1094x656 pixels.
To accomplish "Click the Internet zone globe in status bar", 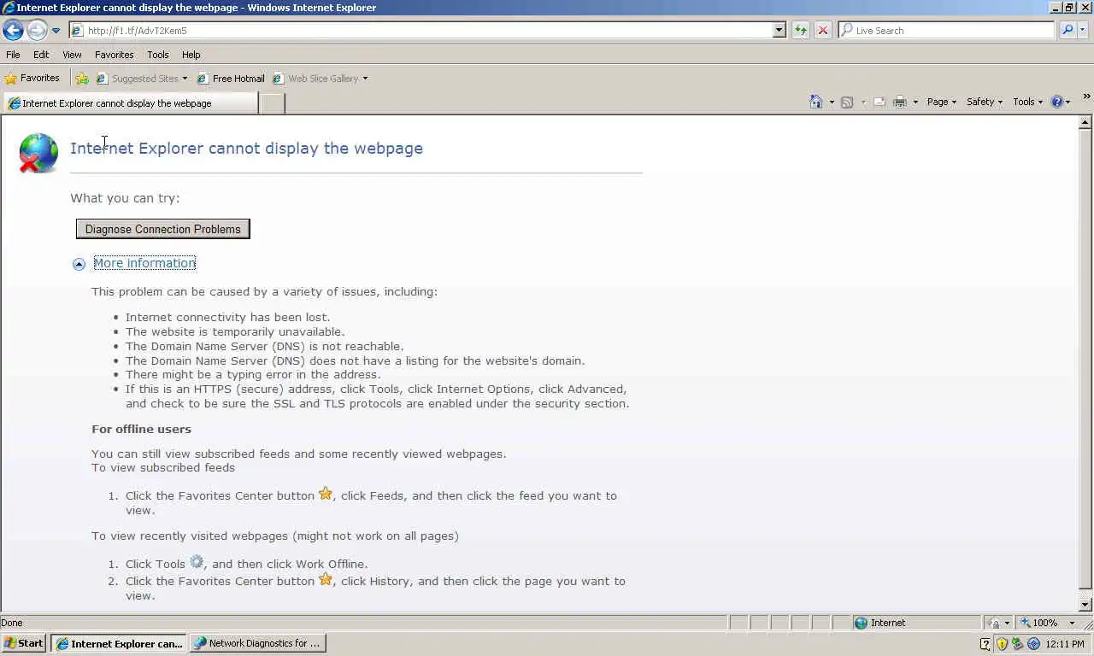I will [862, 623].
